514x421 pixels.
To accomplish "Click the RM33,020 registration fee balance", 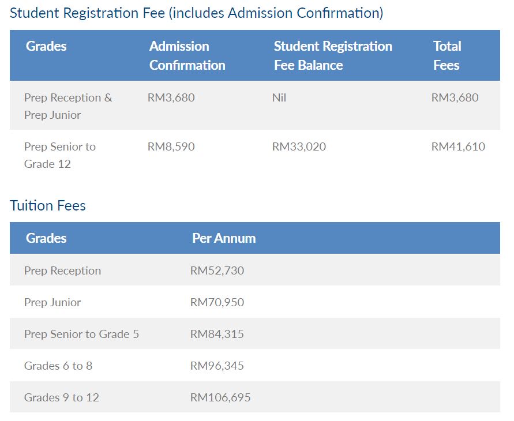I will point(299,147).
